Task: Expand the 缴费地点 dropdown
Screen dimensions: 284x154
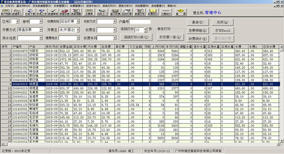Action: click(x=78, y=38)
